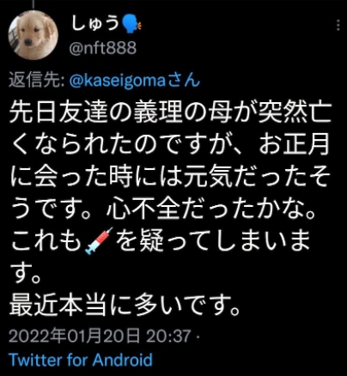Tap the 返信先 reply-to label
The height and width of the screenshot is (376, 347).
point(36,80)
